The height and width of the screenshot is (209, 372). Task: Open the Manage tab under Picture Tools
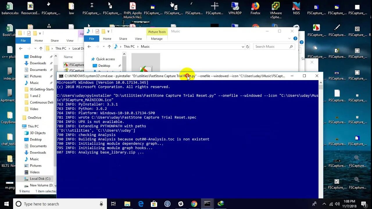click(x=157, y=39)
